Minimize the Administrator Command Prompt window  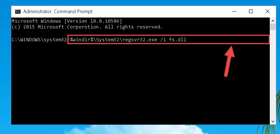pos(234,11)
